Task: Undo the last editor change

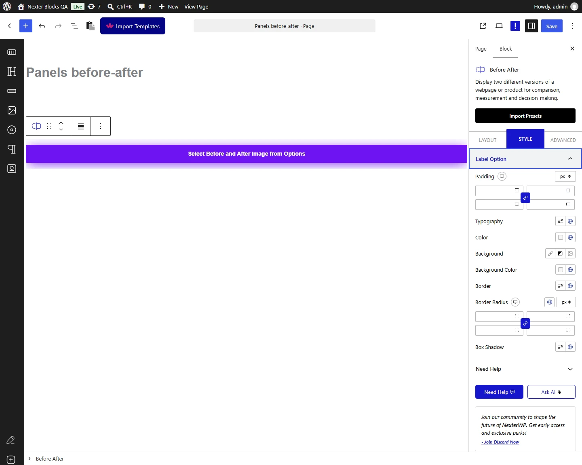Action: pyautogui.click(x=42, y=26)
